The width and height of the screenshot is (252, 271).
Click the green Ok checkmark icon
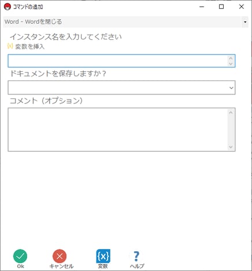click(20, 256)
